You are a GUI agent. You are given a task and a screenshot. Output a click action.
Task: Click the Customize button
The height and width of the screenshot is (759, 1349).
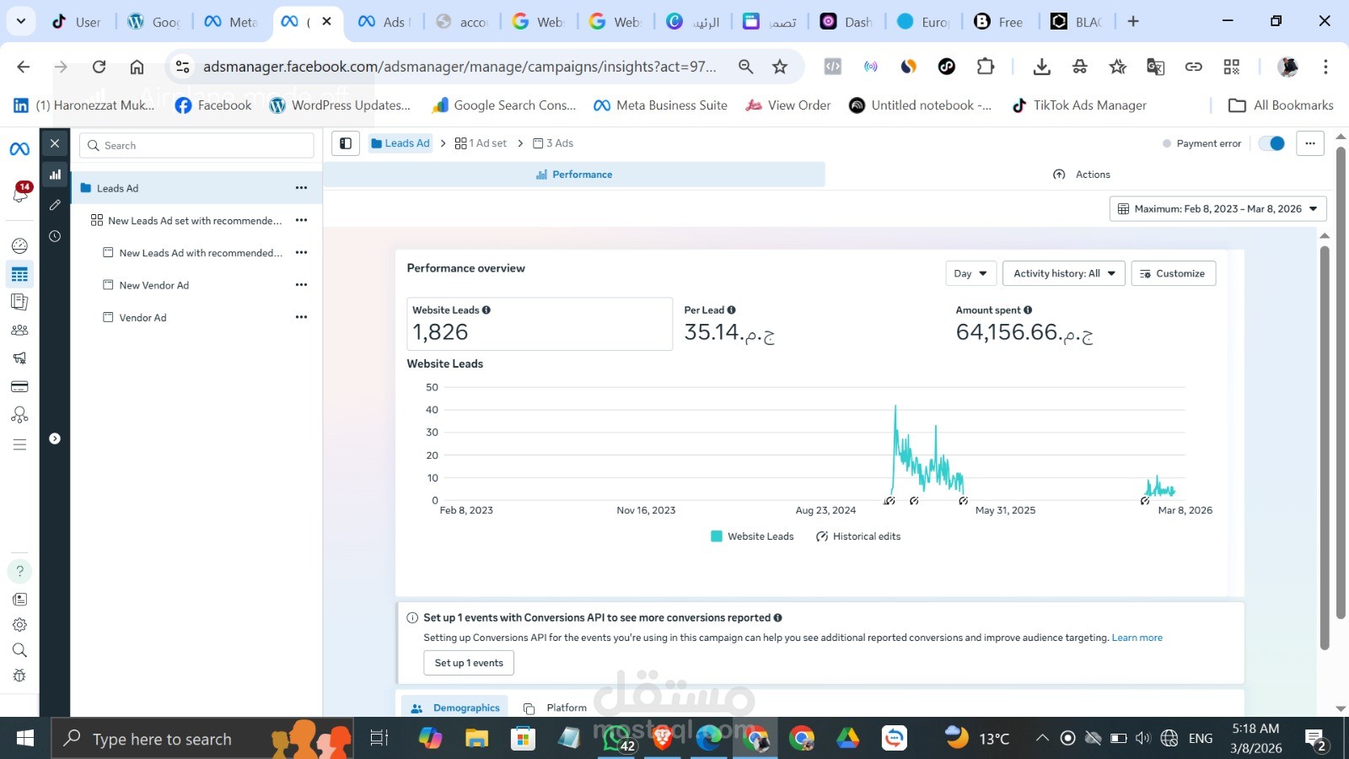(x=1173, y=273)
